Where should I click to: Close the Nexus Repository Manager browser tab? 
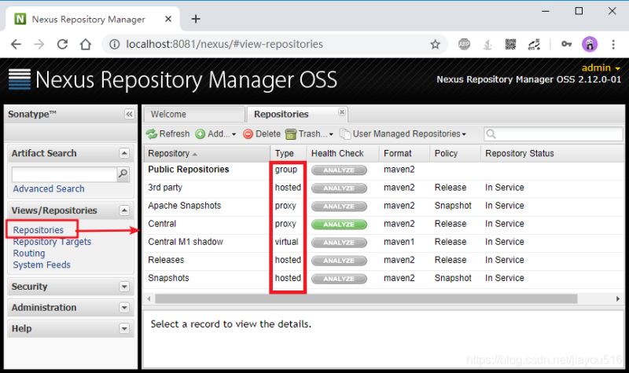[x=168, y=19]
